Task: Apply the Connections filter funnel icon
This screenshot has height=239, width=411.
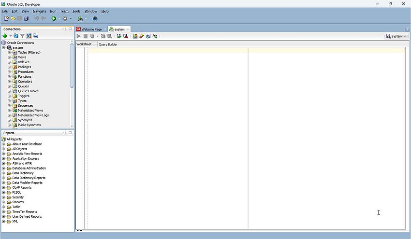Action: [22, 36]
